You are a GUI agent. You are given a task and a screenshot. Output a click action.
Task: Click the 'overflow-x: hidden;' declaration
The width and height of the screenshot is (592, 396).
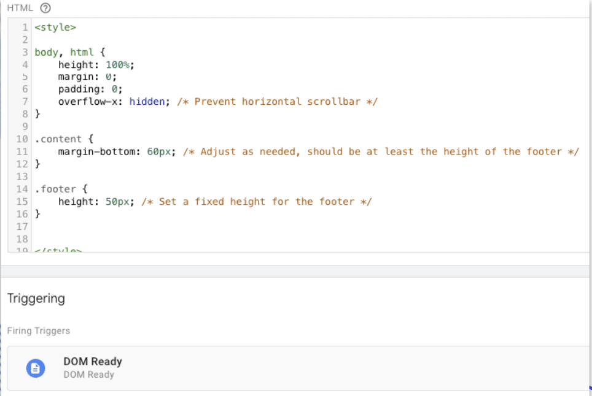pos(114,102)
